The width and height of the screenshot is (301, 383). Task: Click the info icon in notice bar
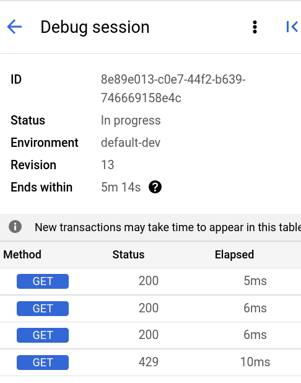[x=15, y=227]
